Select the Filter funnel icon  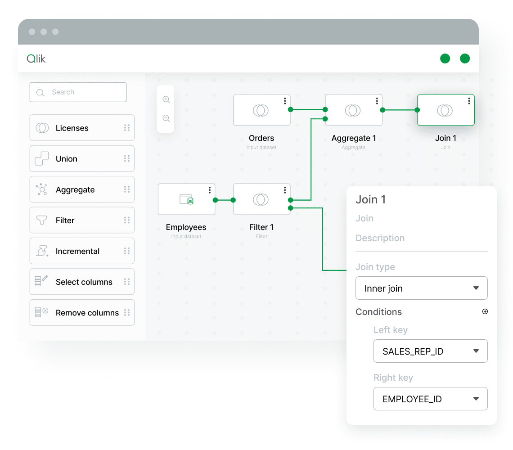coord(42,220)
